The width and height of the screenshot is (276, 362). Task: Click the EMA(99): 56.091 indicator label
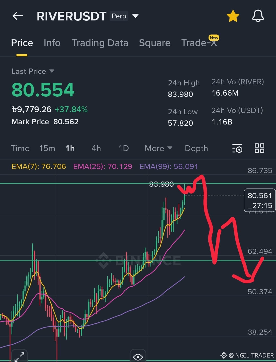click(x=169, y=167)
